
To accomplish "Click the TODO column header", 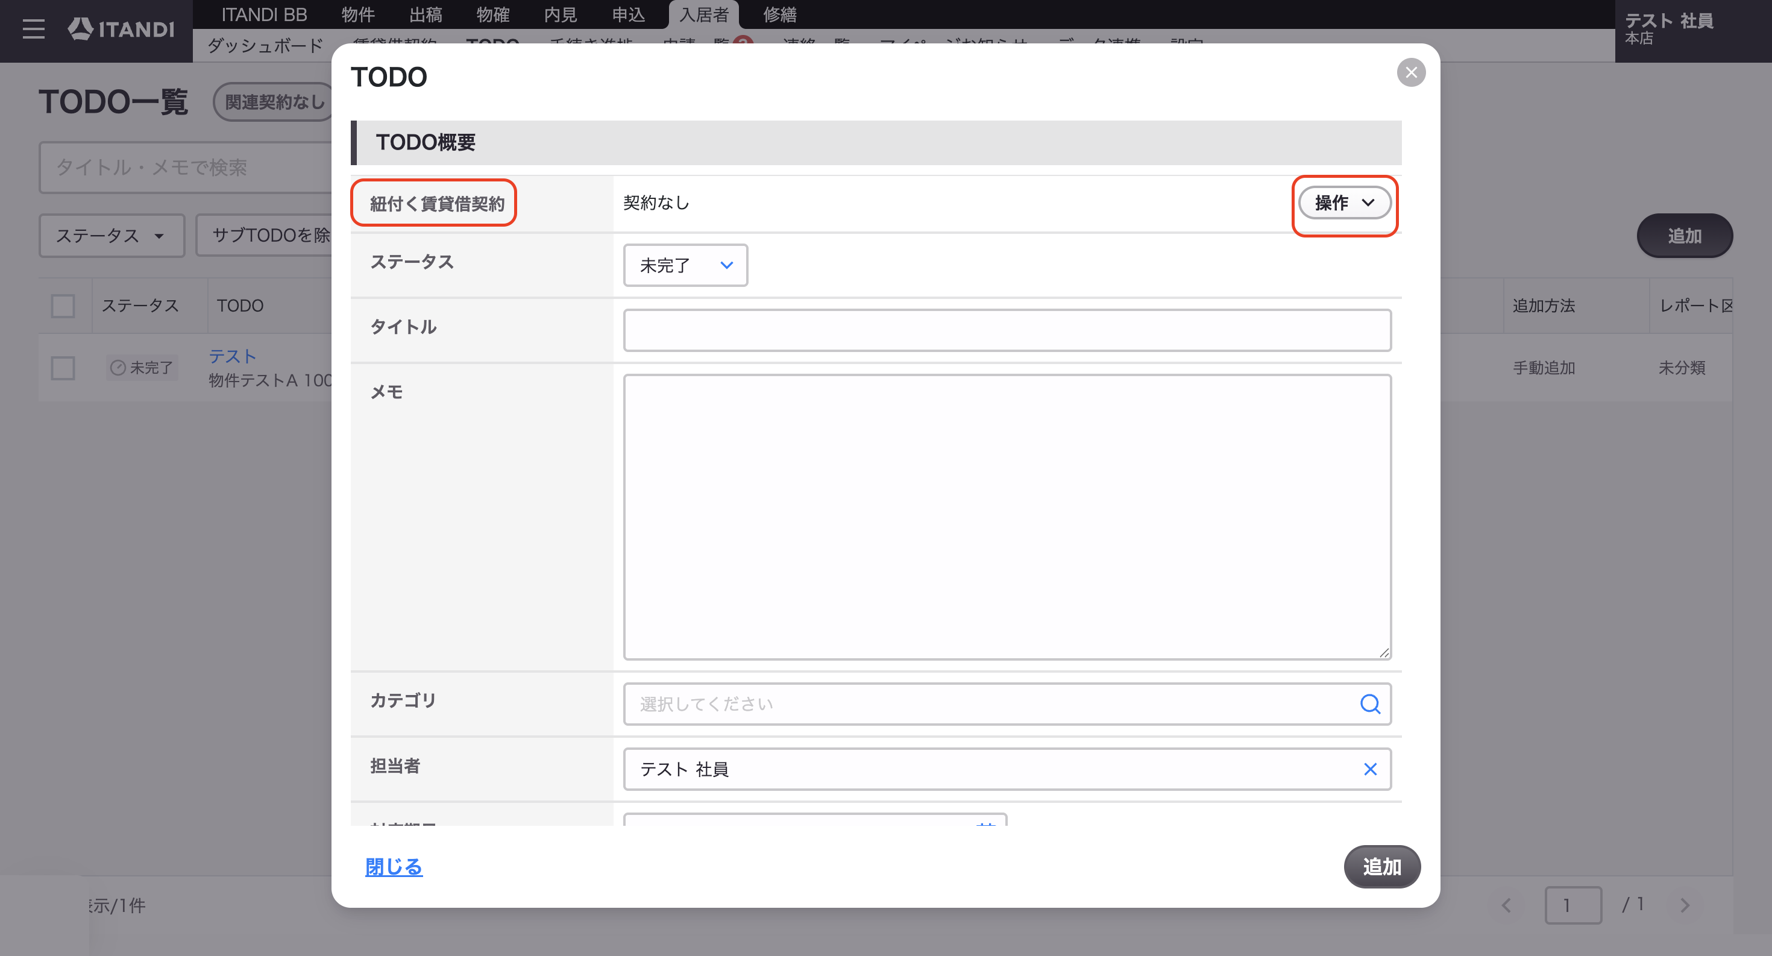I will point(240,306).
